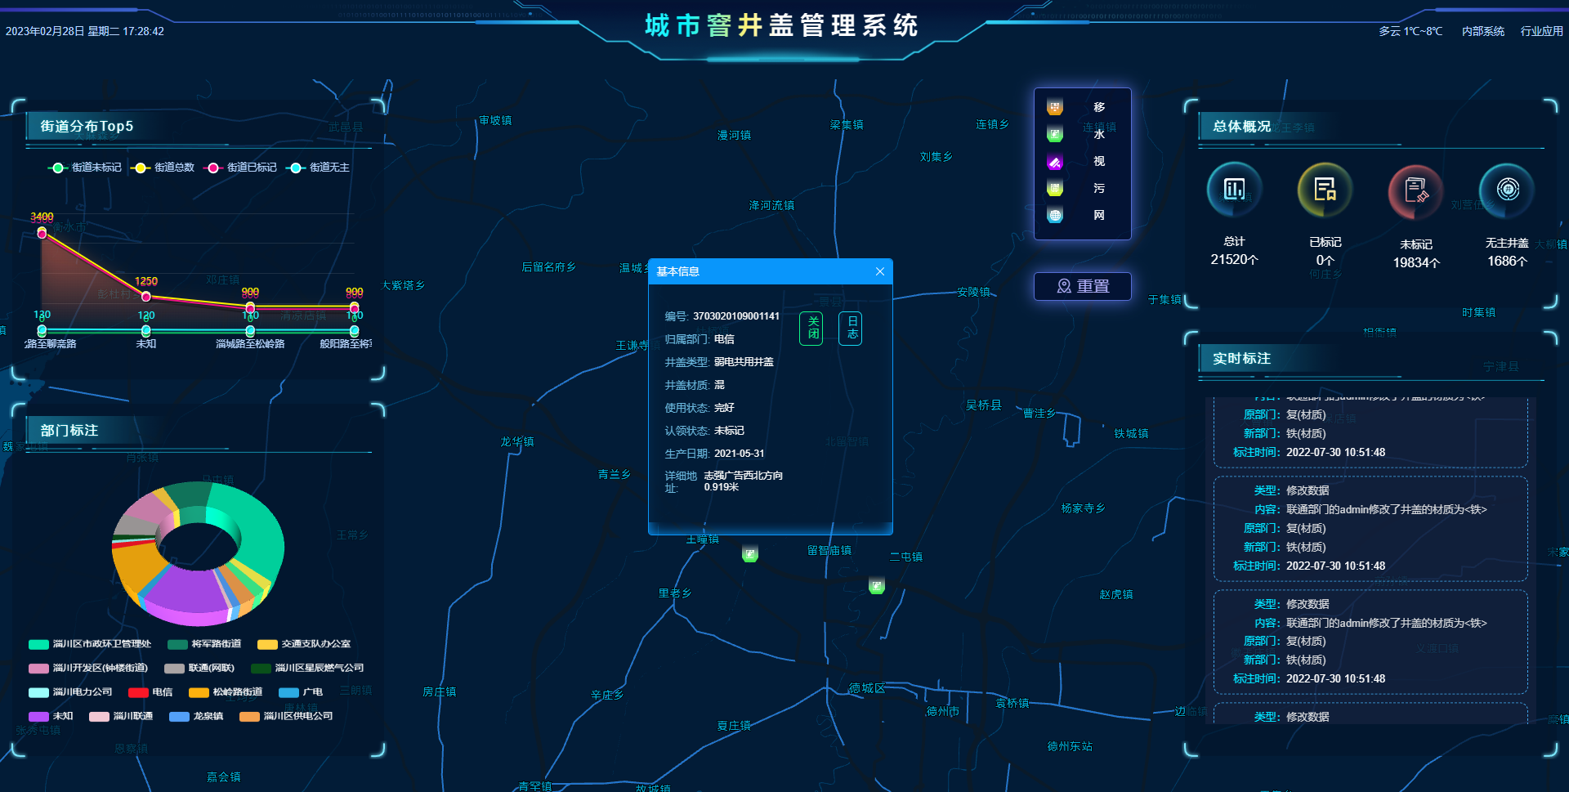1569x792 pixels.
Task: Click the green map marker near 二屯镇
Action: [877, 585]
